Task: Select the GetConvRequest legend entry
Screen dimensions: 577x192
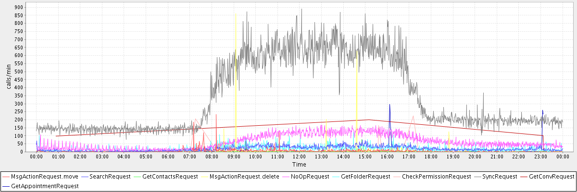Action: pos(552,177)
